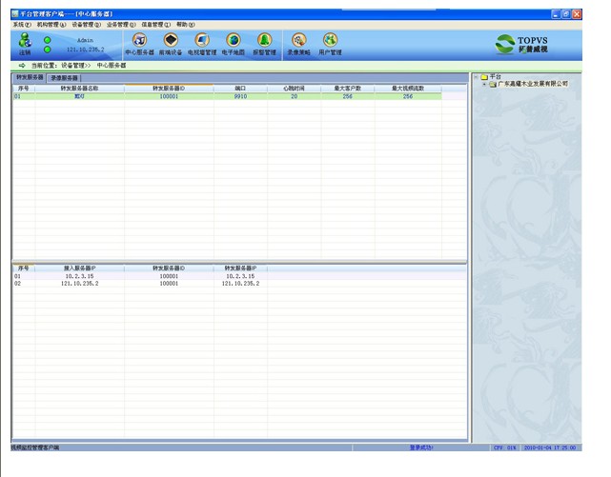Click the 电视墙管理 TV wall icon
Viewport: 611px width, 477px height.
[202, 42]
